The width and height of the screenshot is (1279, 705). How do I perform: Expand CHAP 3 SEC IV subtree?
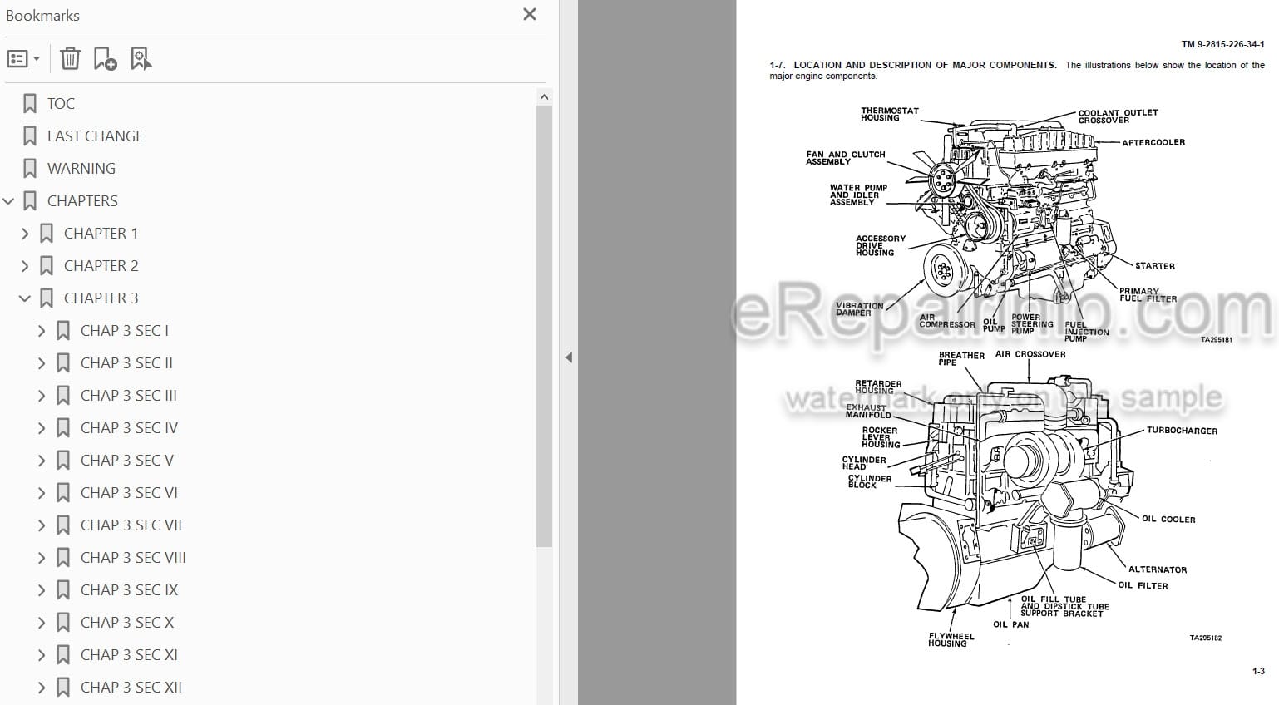pos(42,428)
